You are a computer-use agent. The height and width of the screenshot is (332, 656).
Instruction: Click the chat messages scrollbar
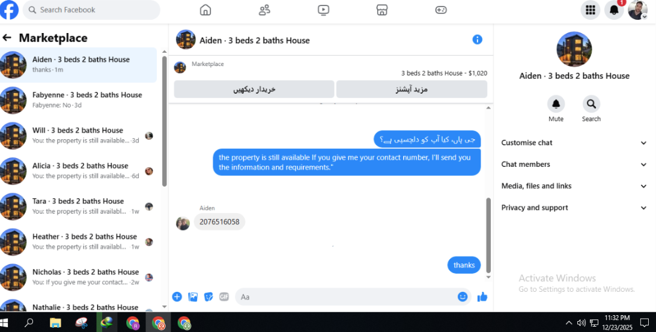pos(488,235)
